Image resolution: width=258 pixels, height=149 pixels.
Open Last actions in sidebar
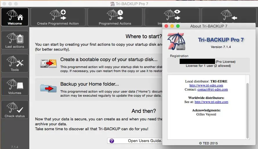15,40
